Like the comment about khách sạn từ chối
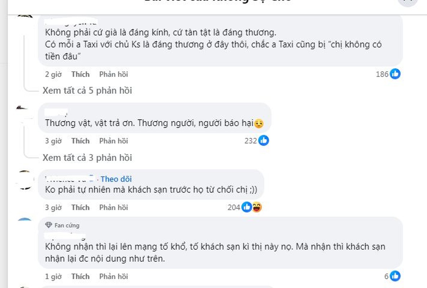Screen dimensions: 427x288 click(x=80, y=207)
